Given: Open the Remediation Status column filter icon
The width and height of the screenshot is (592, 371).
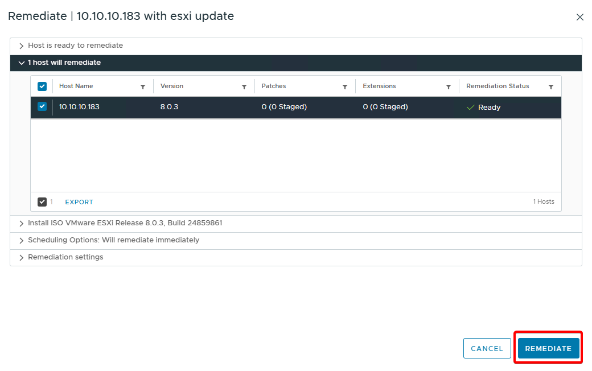Looking at the screenshot, I should (x=550, y=87).
